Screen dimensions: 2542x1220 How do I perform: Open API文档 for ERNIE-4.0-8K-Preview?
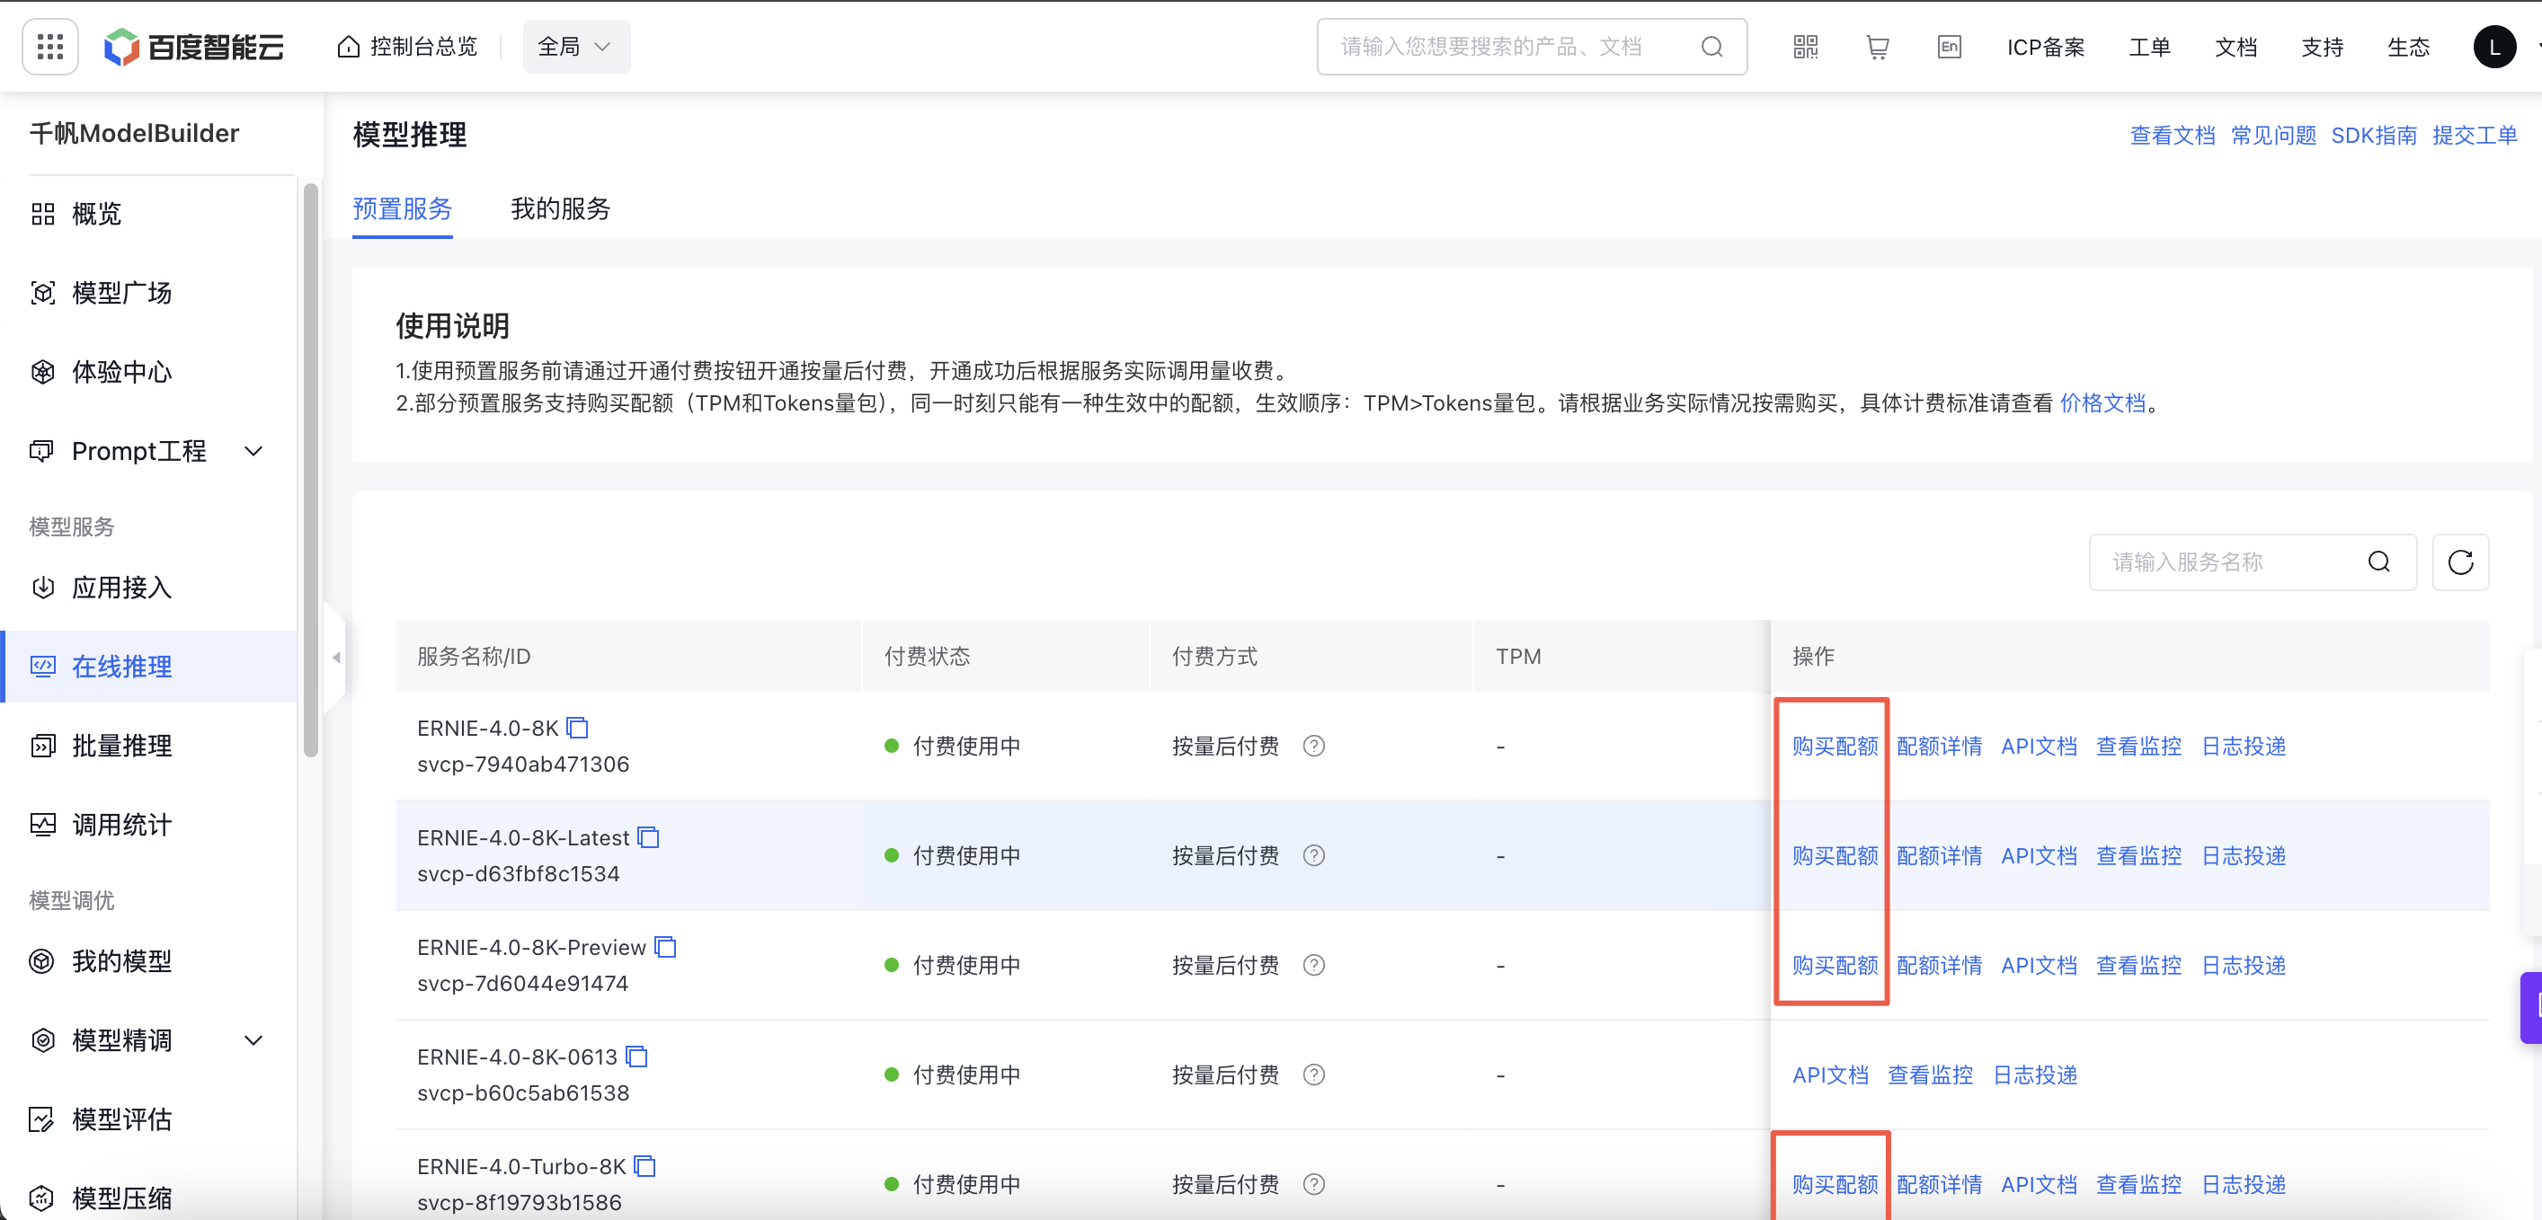click(x=2038, y=965)
